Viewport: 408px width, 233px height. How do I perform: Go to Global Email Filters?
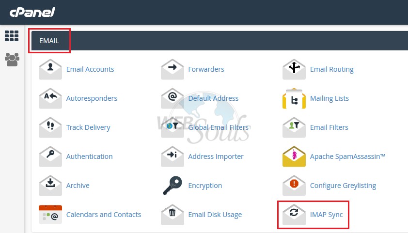pos(219,127)
